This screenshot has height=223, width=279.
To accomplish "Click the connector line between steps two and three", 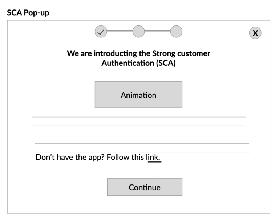I will click(157, 31).
